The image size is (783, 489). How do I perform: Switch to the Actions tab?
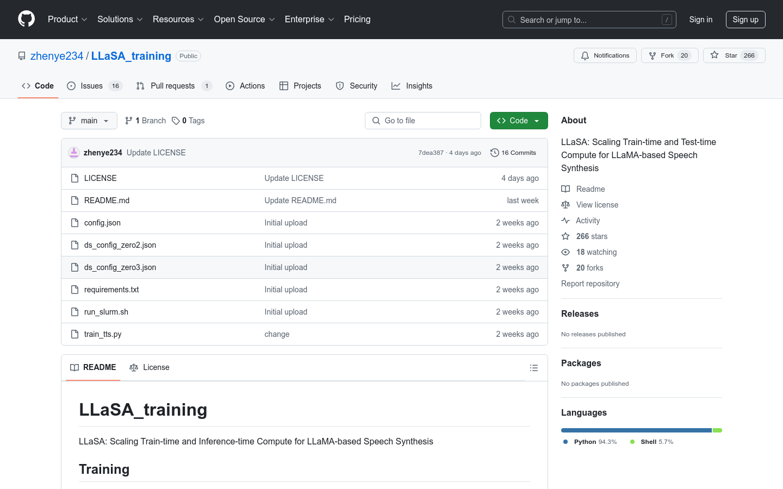point(245,86)
